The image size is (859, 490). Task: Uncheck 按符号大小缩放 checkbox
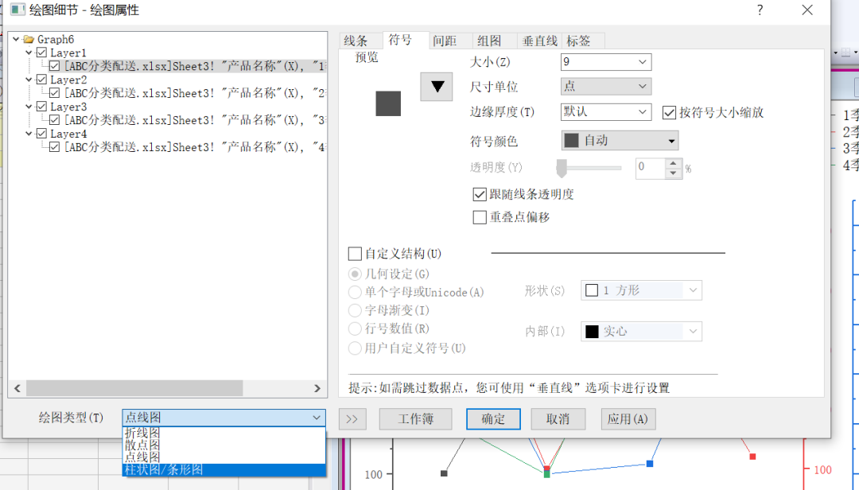(669, 112)
